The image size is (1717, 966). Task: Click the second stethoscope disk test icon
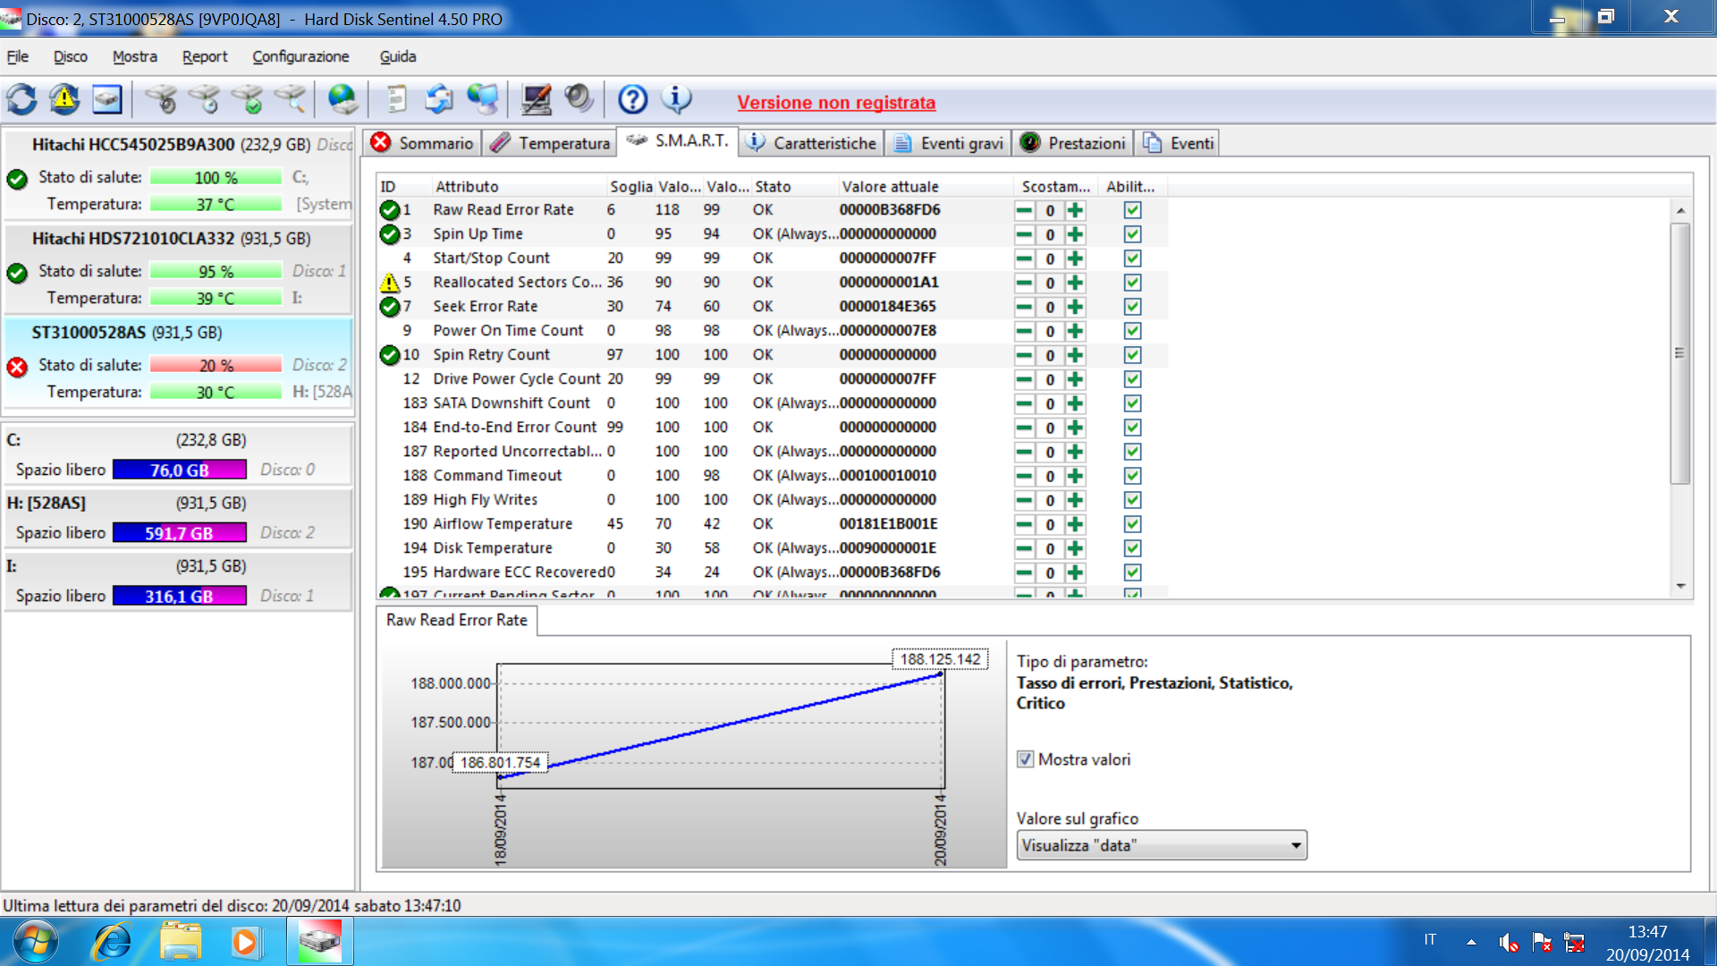[205, 99]
